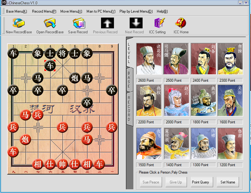The width and height of the screenshot is (251, 193).
Task: Click the Give Up button
Action: (x=176, y=182)
